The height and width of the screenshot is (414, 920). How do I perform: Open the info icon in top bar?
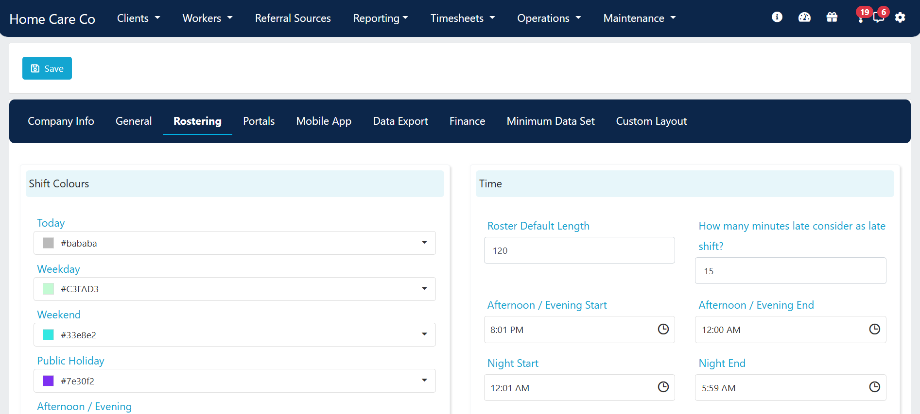pyautogui.click(x=777, y=17)
